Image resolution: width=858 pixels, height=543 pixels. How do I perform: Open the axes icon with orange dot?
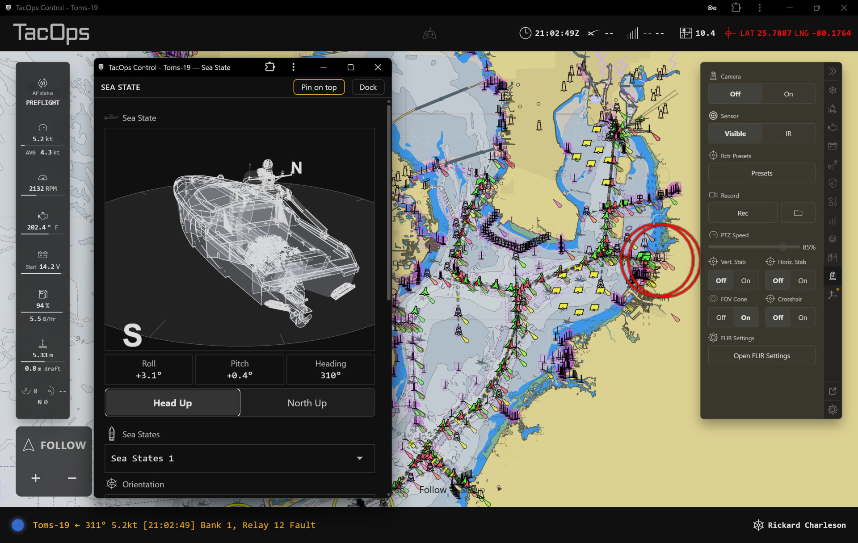click(x=833, y=294)
